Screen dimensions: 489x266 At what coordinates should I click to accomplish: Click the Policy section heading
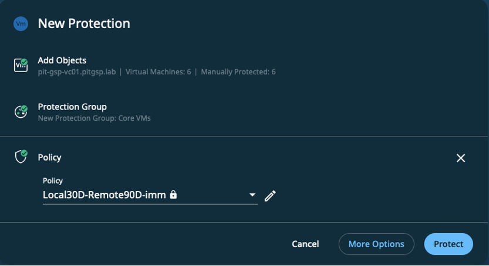pyautogui.click(x=49, y=158)
